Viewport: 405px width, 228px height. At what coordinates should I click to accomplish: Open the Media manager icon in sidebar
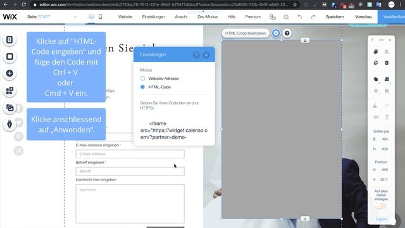pyautogui.click(x=9, y=108)
